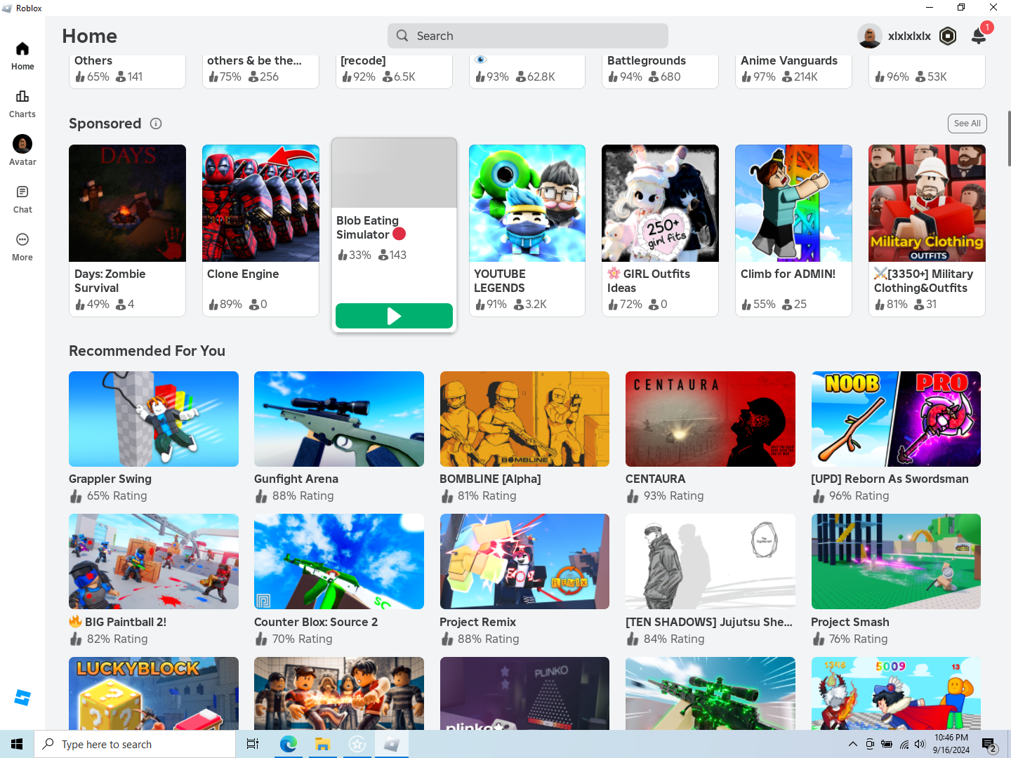Open the Robux balance icon
The width and height of the screenshot is (1011, 758).
(948, 36)
